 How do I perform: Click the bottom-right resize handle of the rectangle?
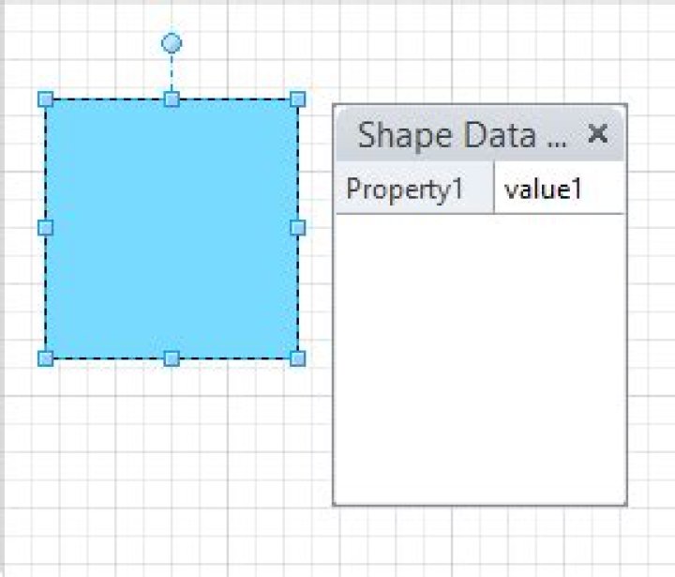tap(298, 358)
